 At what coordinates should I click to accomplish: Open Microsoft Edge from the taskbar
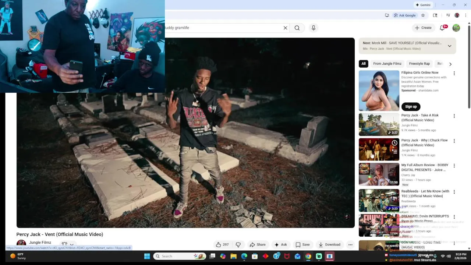coord(244,256)
